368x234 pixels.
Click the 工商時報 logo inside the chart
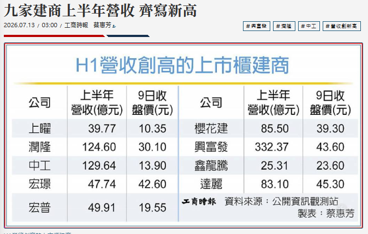199,201
